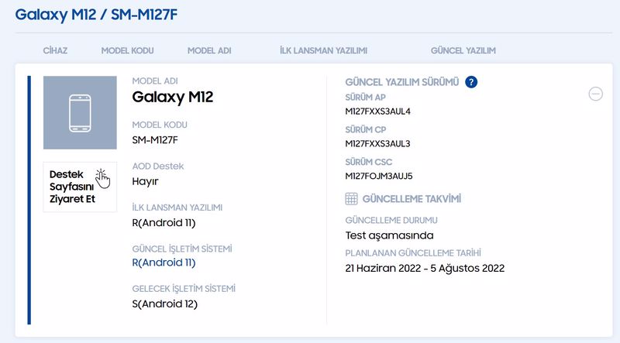Click the GÜNCEL İŞLETİM SİSTEMİ label
This screenshot has width=620, height=343.
[x=182, y=249]
